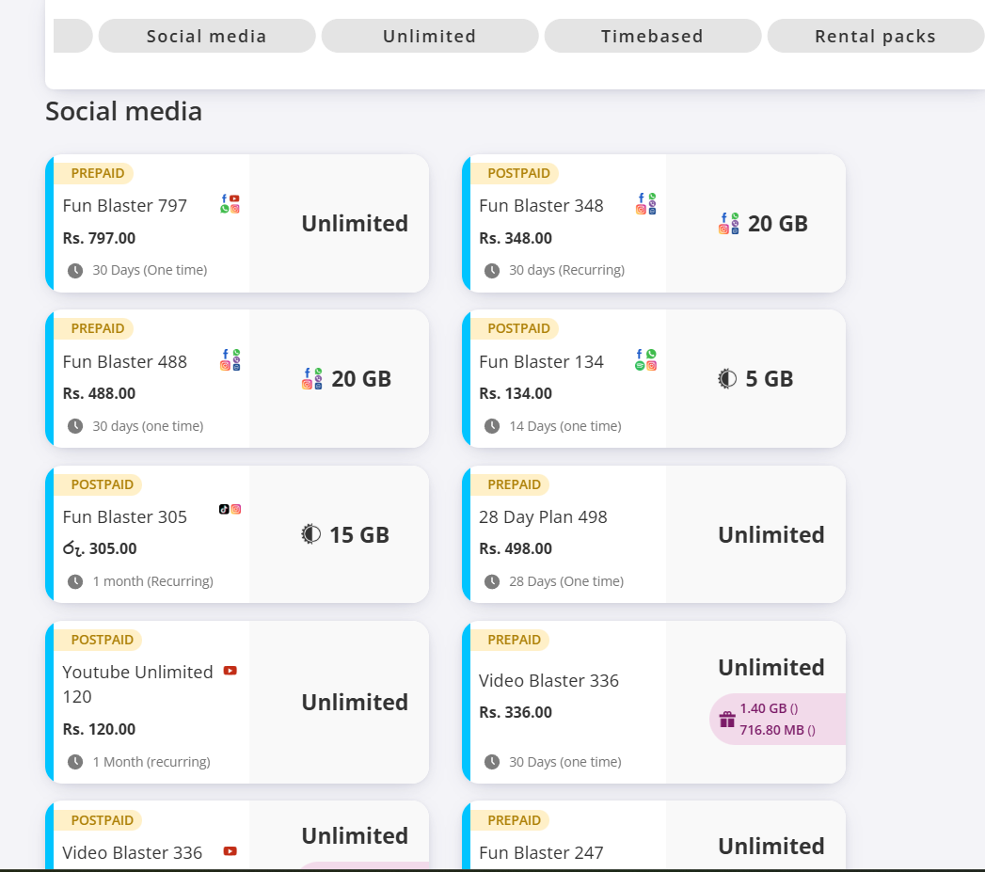
Task: Open the Youtube Unlimited 120 plan title
Action: click(137, 684)
